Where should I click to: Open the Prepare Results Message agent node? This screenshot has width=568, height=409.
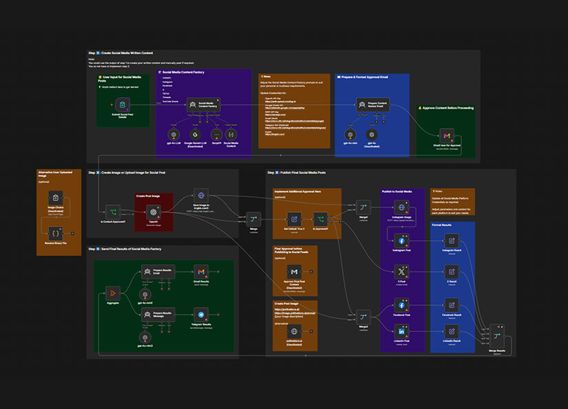158,315
